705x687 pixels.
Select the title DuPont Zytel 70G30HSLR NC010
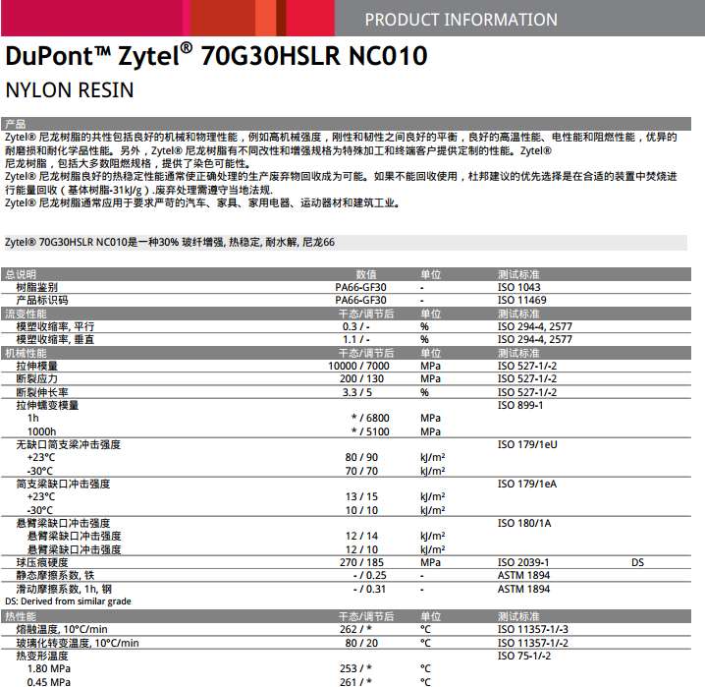[x=216, y=55]
